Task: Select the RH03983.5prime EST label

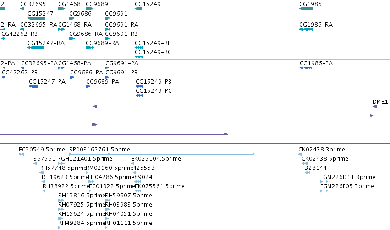Action: pos(129,205)
